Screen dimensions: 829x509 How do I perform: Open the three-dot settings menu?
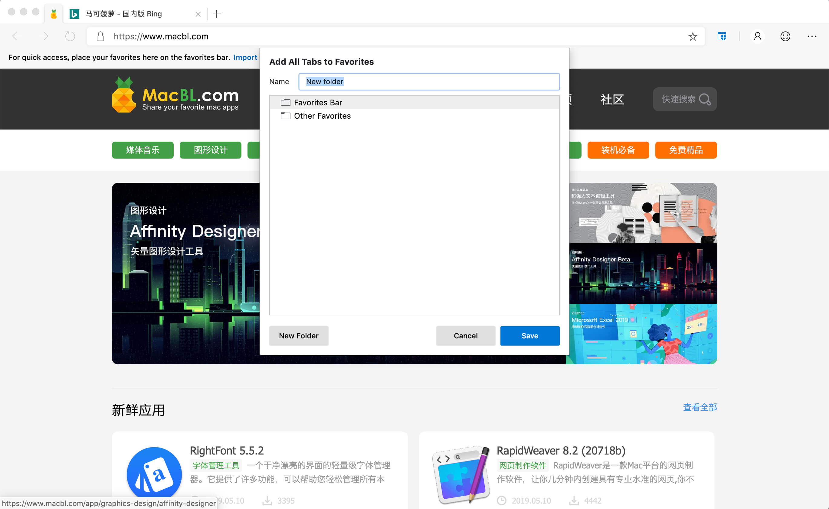812,36
